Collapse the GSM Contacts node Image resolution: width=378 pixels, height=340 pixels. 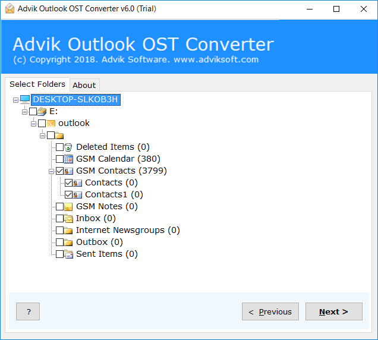51,171
